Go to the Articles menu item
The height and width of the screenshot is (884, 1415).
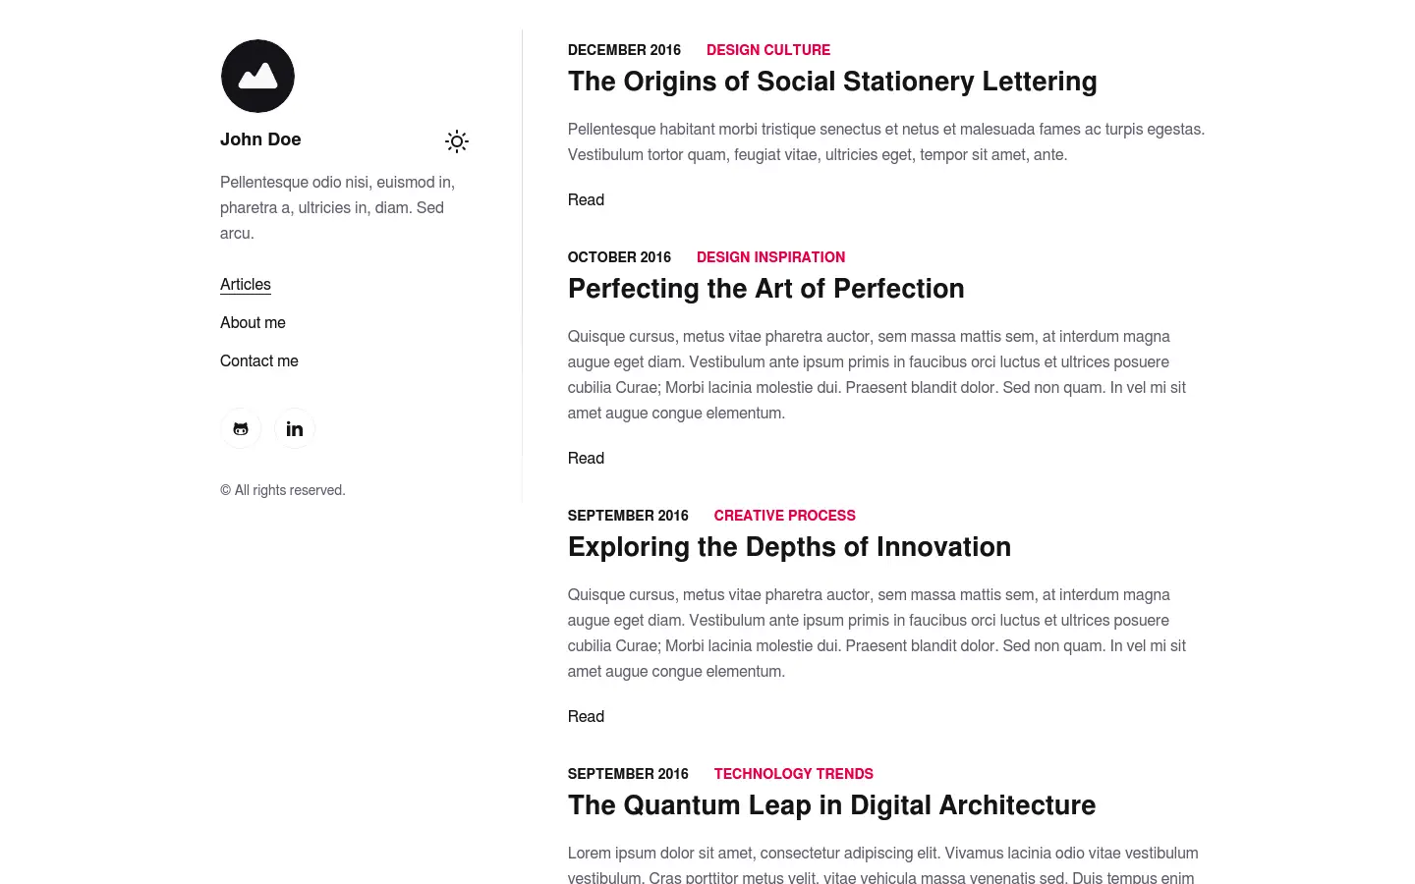point(246,285)
